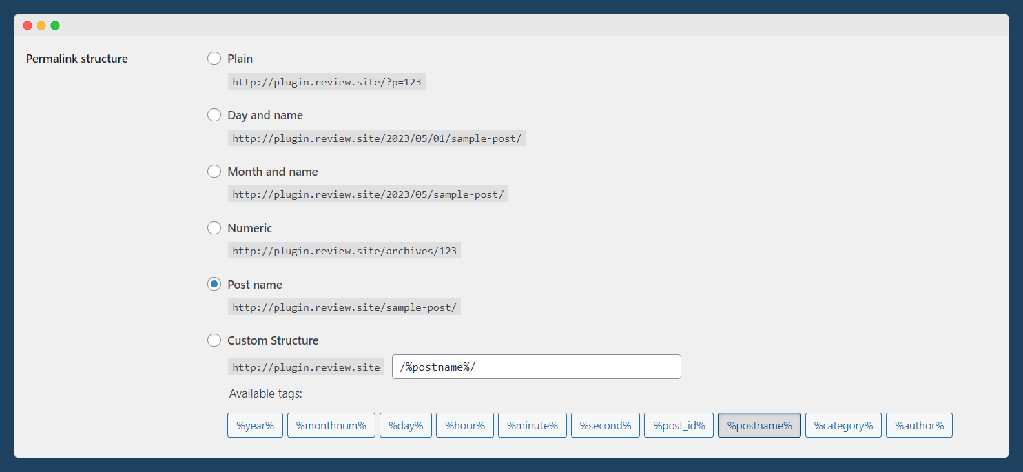Insert the %post_id% tag
The image size is (1023, 472).
[x=679, y=425]
